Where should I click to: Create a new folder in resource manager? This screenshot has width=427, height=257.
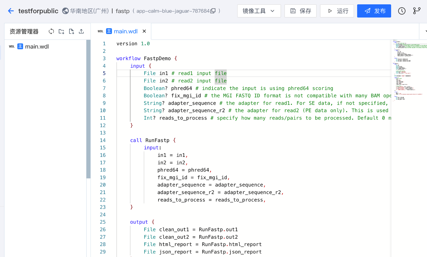[x=61, y=31]
